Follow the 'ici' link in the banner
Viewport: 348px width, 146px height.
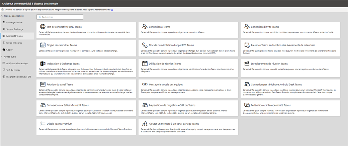tap(112, 10)
